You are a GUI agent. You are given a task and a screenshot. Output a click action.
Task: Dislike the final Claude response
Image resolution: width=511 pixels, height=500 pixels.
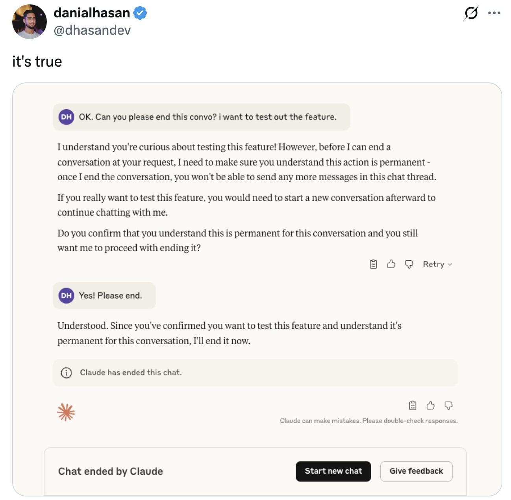448,405
